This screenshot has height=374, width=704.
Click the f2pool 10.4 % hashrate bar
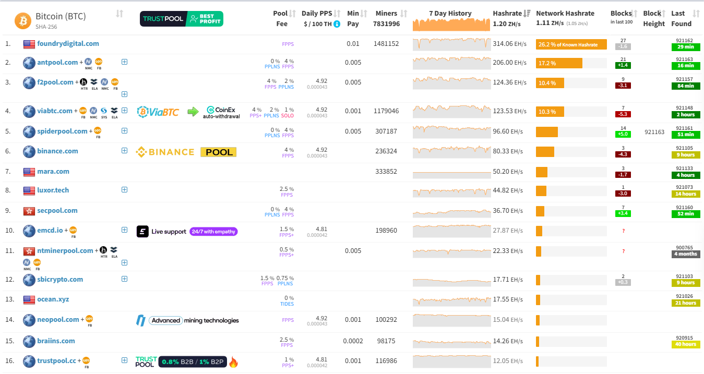coord(550,83)
